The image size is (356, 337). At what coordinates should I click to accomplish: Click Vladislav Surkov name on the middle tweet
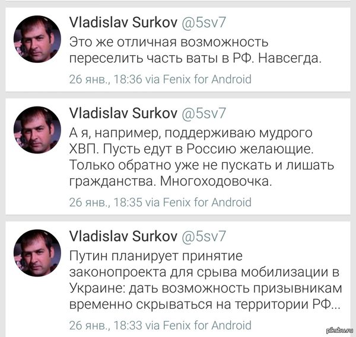[x=123, y=113]
